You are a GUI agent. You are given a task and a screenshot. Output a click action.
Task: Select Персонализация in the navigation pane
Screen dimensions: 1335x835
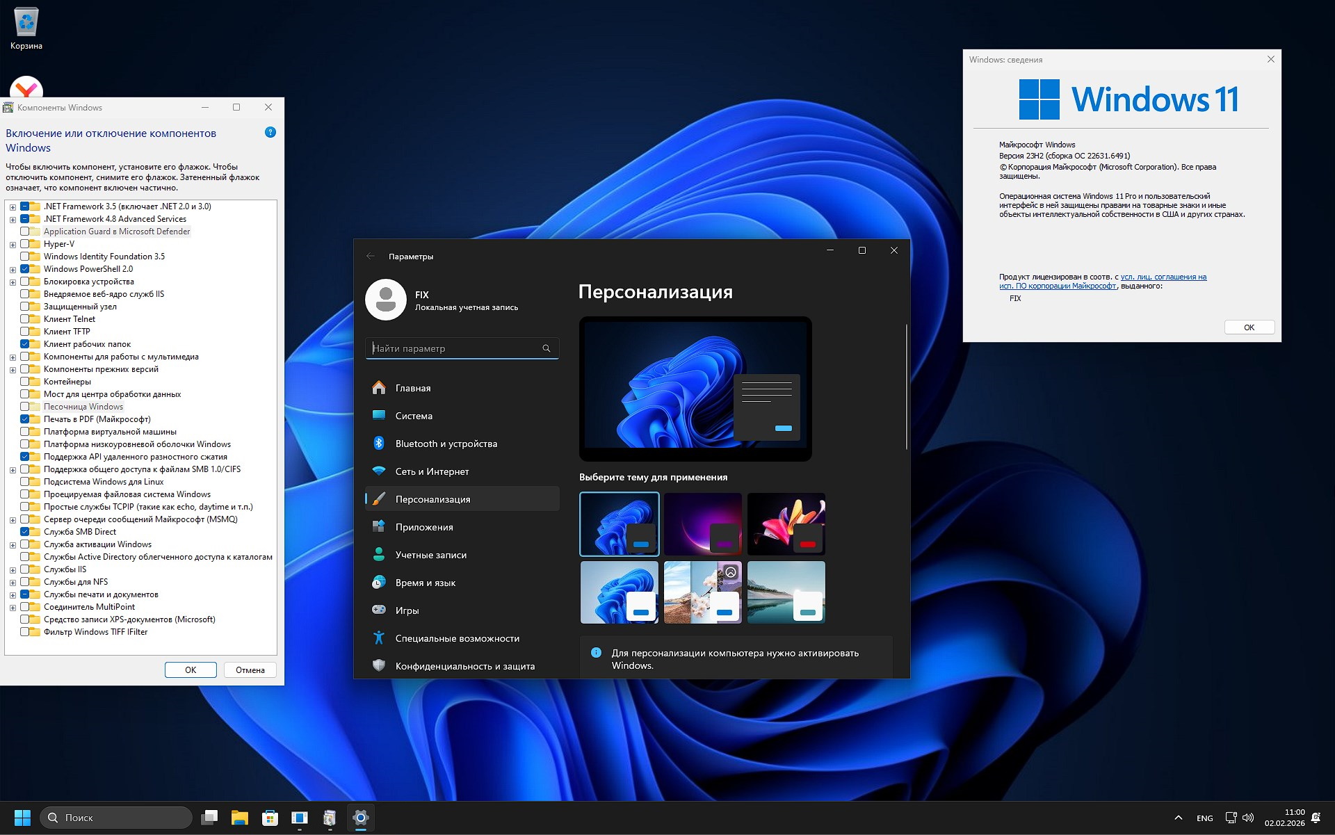point(432,498)
